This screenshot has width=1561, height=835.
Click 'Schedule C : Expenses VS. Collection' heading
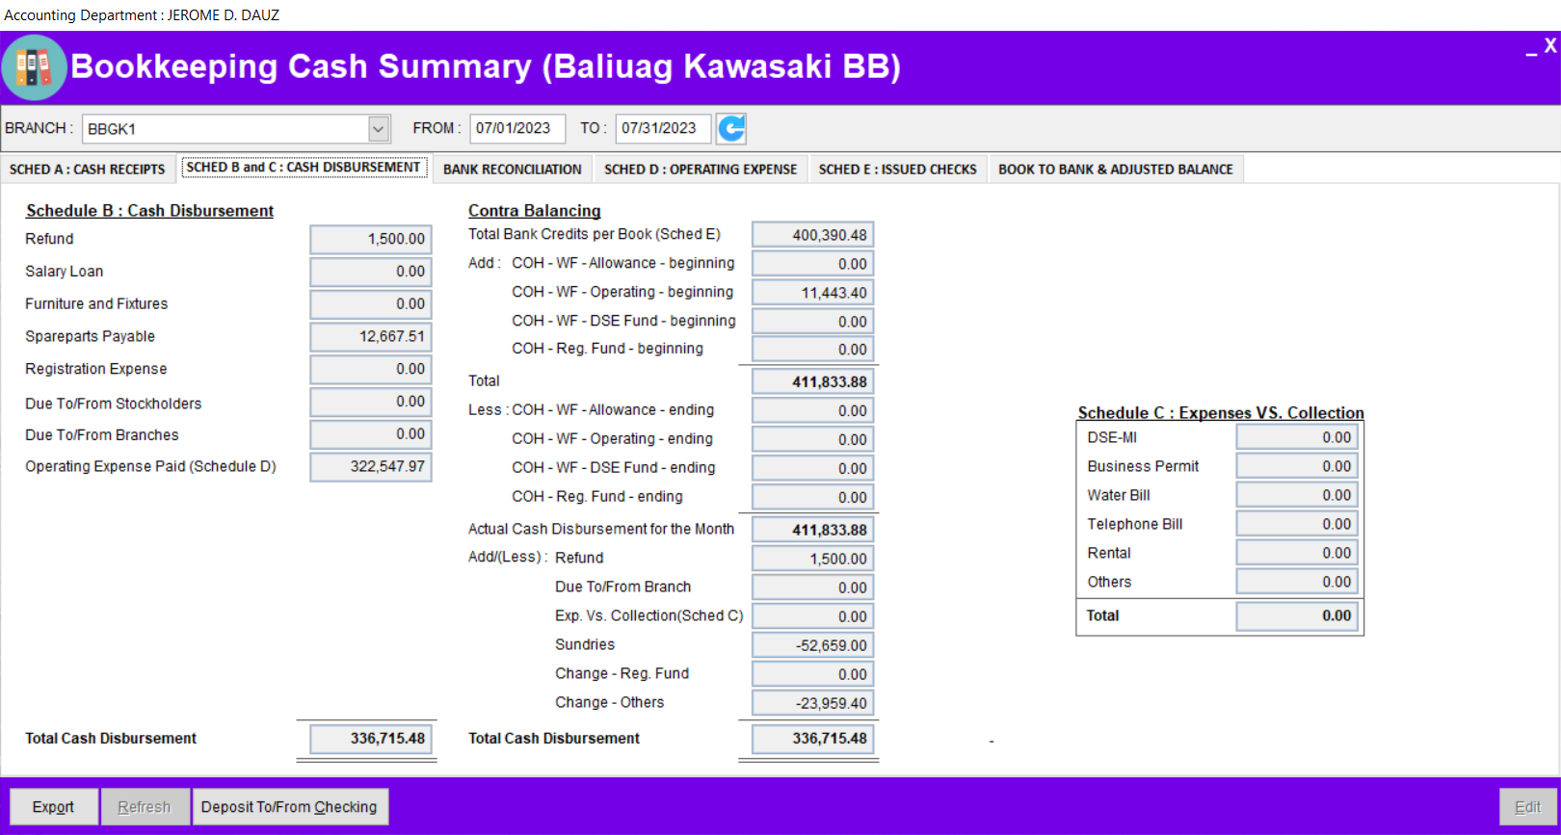point(1221,413)
